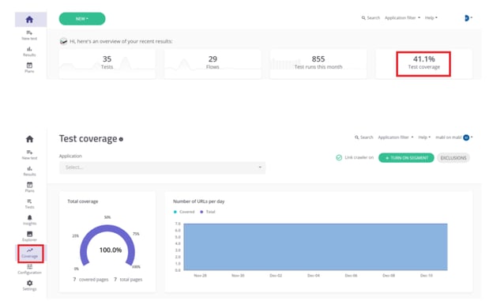Viewport: 493px width, 305px height.
Task: Open Explorer from the lower sidebar
Action: (29, 236)
